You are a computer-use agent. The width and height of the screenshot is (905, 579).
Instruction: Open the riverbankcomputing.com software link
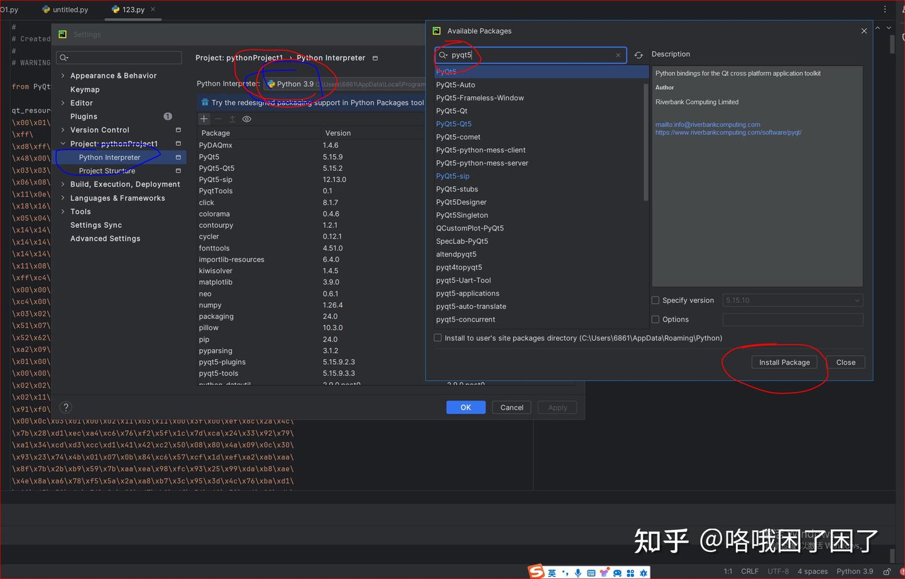click(x=728, y=133)
